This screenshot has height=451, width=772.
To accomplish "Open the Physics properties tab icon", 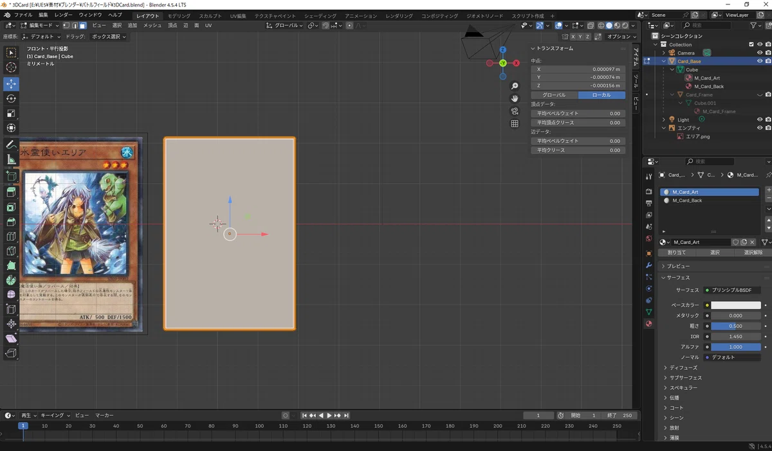I will pos(648,288).
